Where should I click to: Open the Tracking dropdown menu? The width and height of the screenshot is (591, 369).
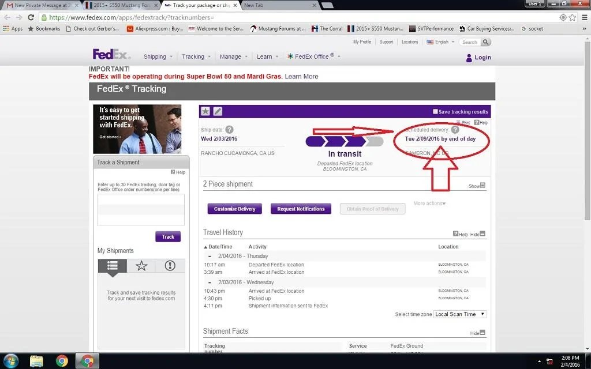[x=196, y=57]
